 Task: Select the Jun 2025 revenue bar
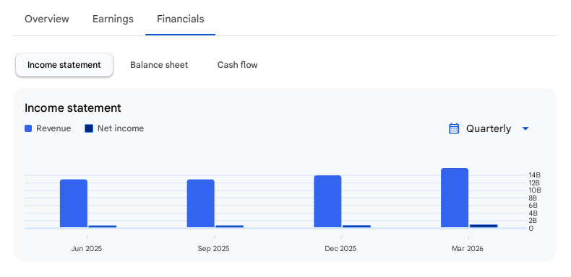(74, 203)
